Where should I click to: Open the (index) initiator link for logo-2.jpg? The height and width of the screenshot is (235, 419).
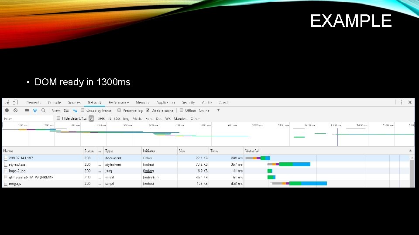148,171
